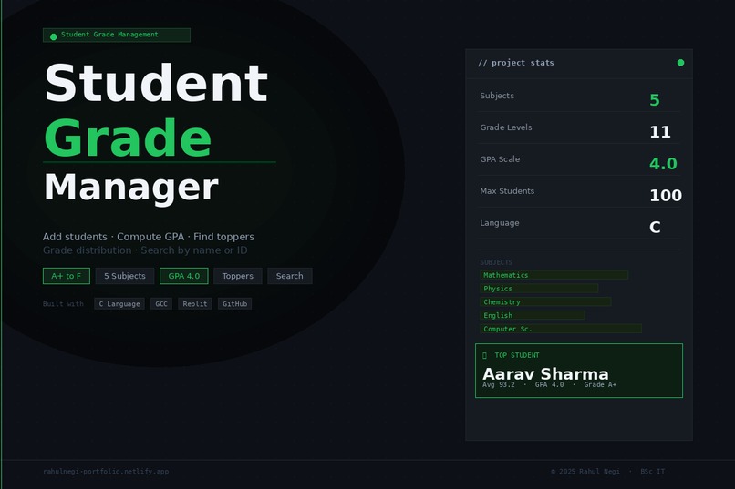Click the 'Student Grade Management' badge label
Viewport: 735px width, 489px height.
pyautogui.click(x=109, y=35)
